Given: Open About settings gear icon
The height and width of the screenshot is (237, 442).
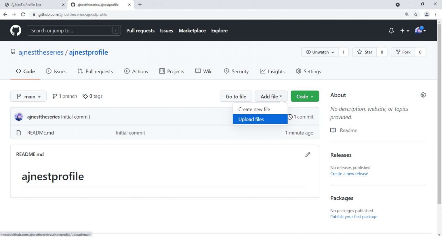Looking at the screenshot, I should (423, 95).
